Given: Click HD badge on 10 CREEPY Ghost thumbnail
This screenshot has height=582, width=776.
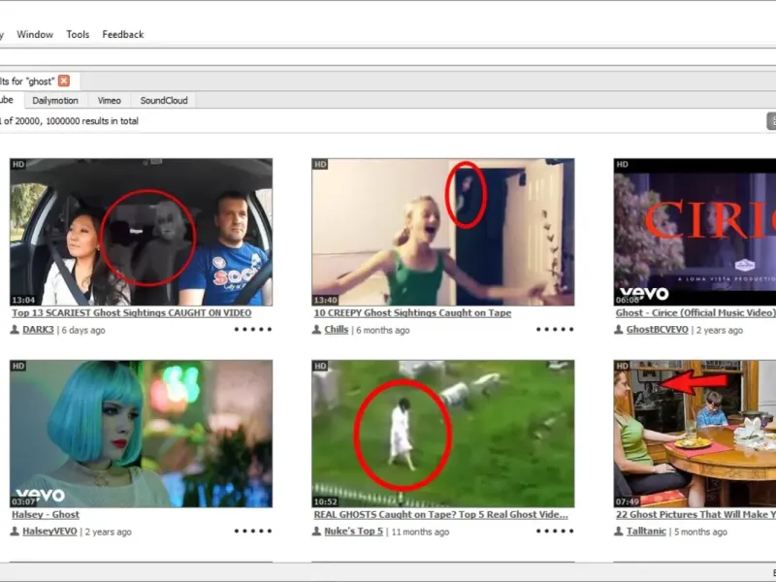Looking at the screenshot, I should (320, 164).
